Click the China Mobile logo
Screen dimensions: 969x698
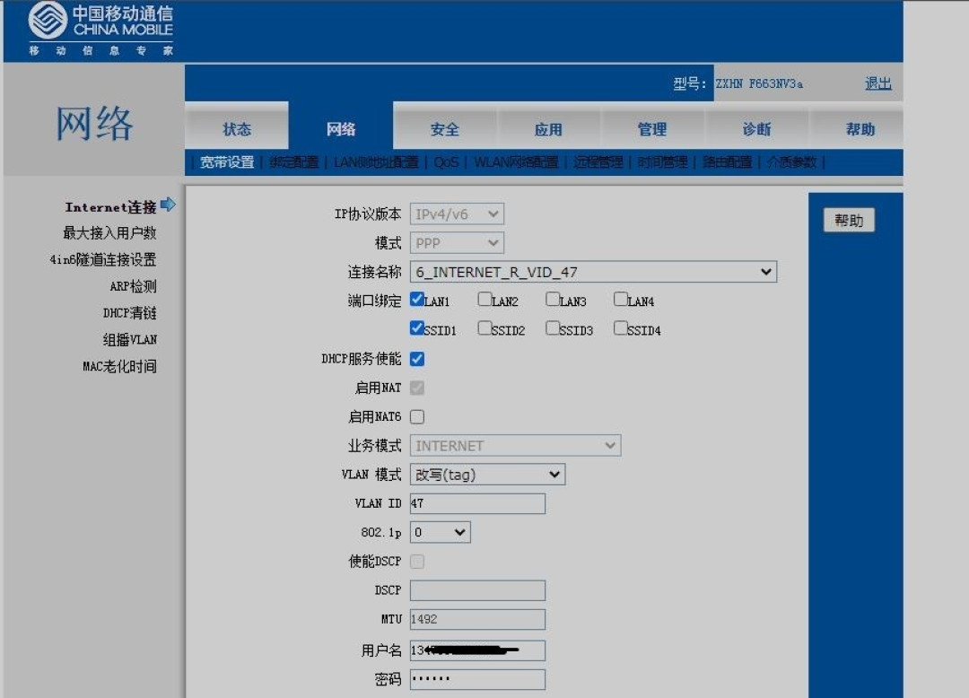pyautogui.click(x=100, y=29)
